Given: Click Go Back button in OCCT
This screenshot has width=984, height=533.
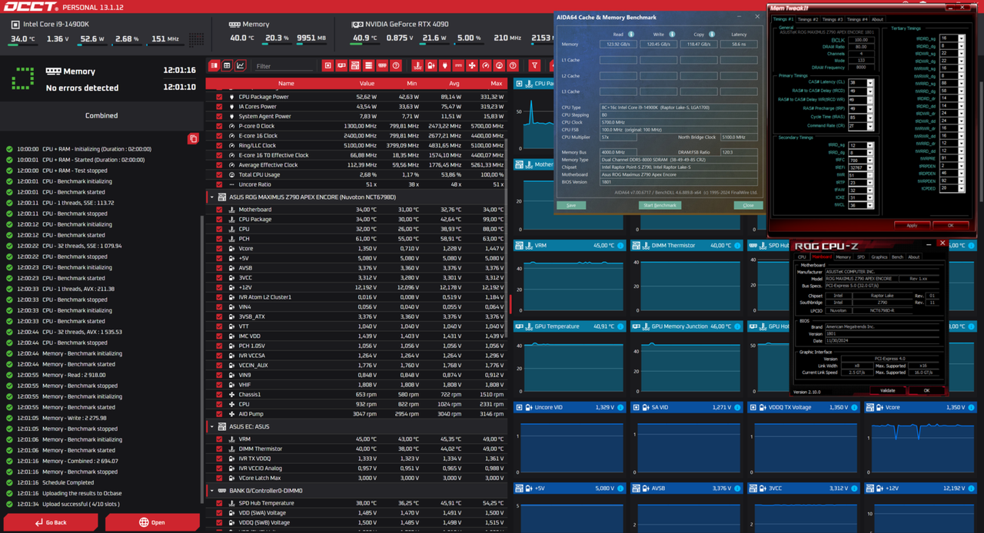Looking at the screenshot, I should 51,522.
